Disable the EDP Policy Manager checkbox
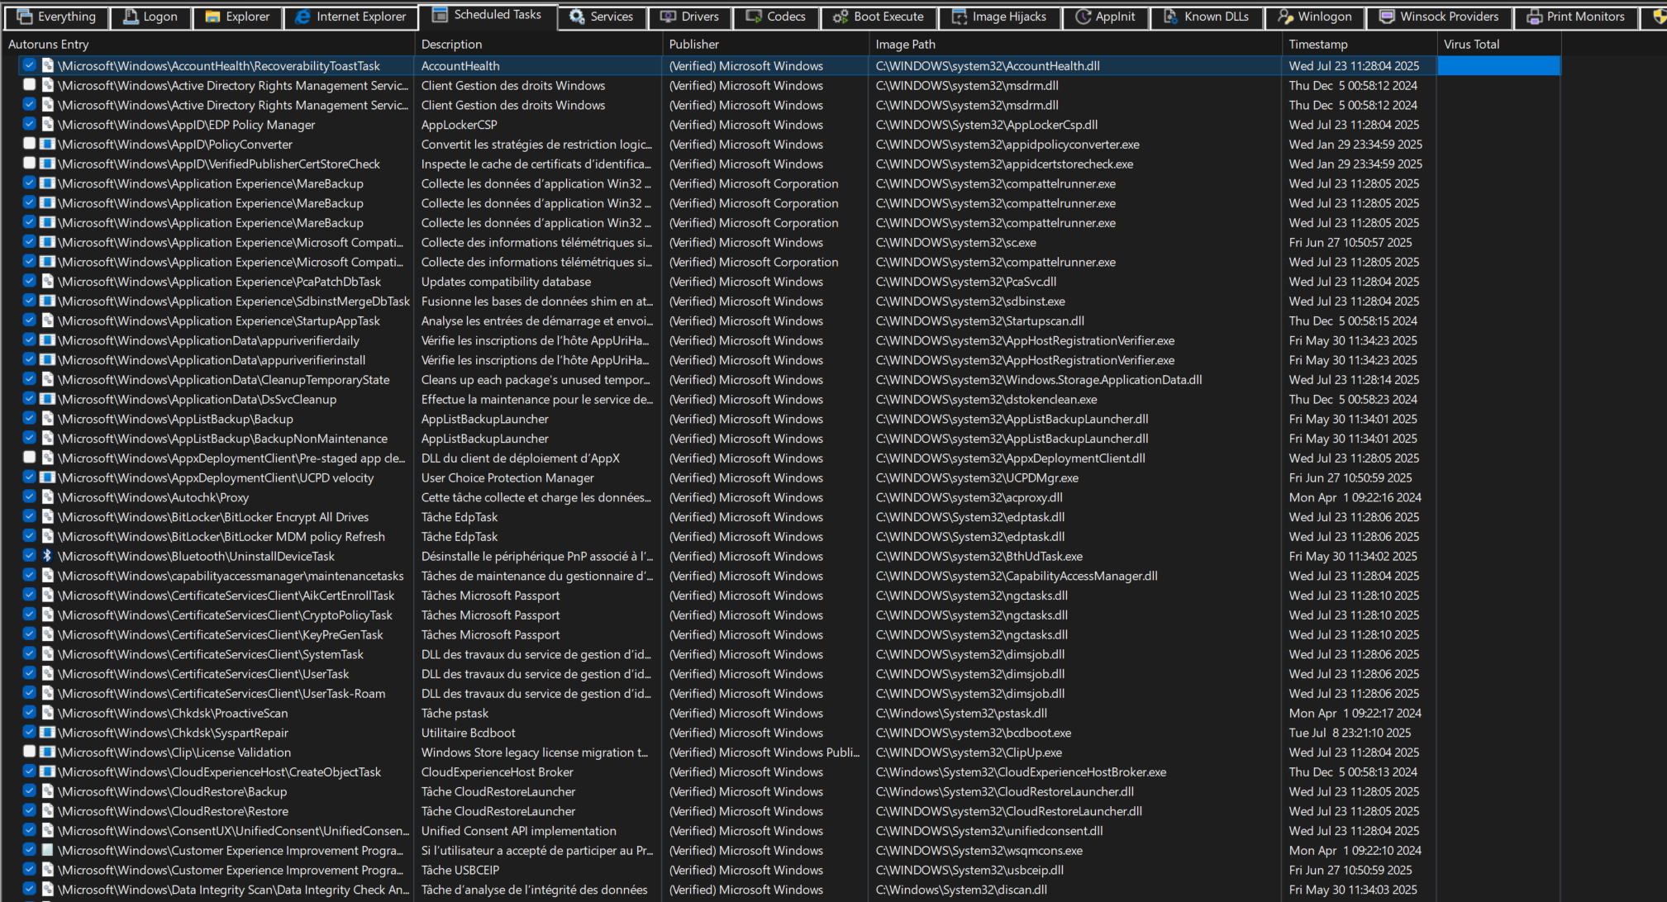Screen dimensions: 1667x902 (30, 125)
